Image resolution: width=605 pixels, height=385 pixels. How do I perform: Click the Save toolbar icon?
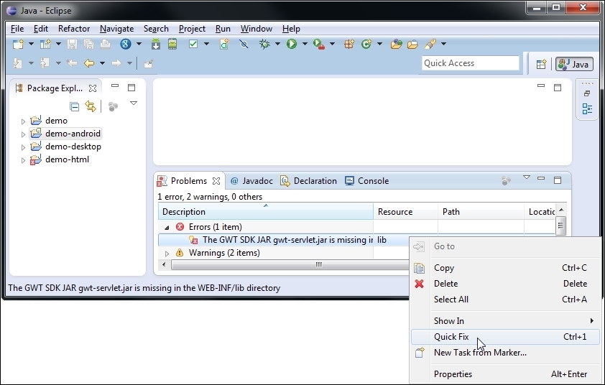[72, 45]
